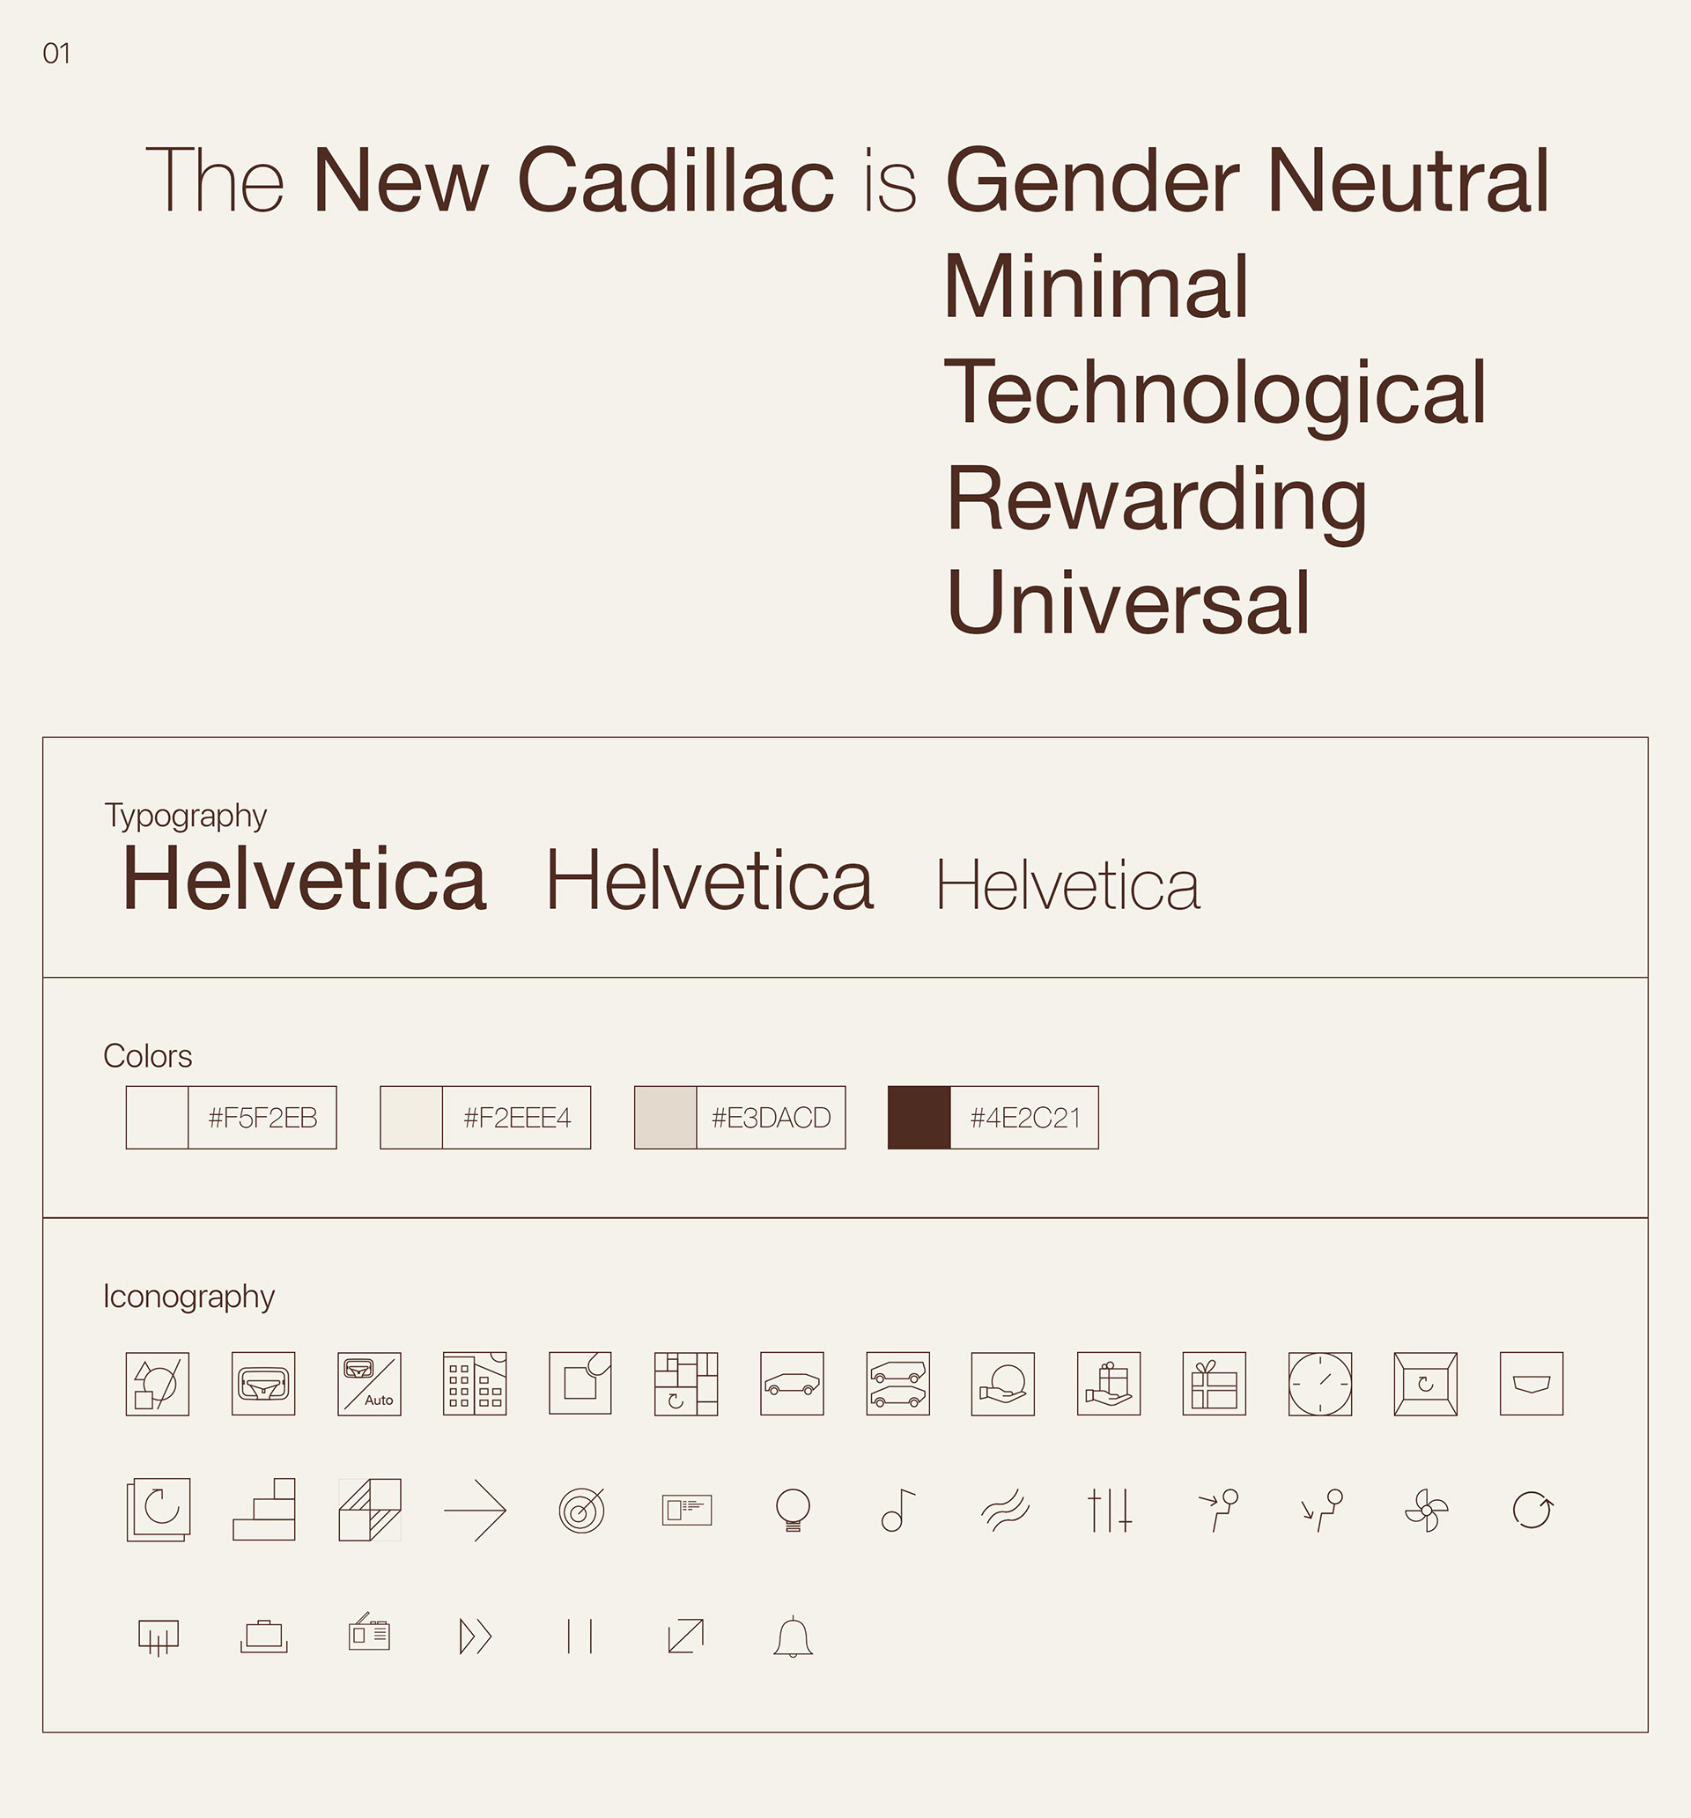Click the bold Helvetica type sample
This screenshot has height=1818, width=1691.
(305, 879)
